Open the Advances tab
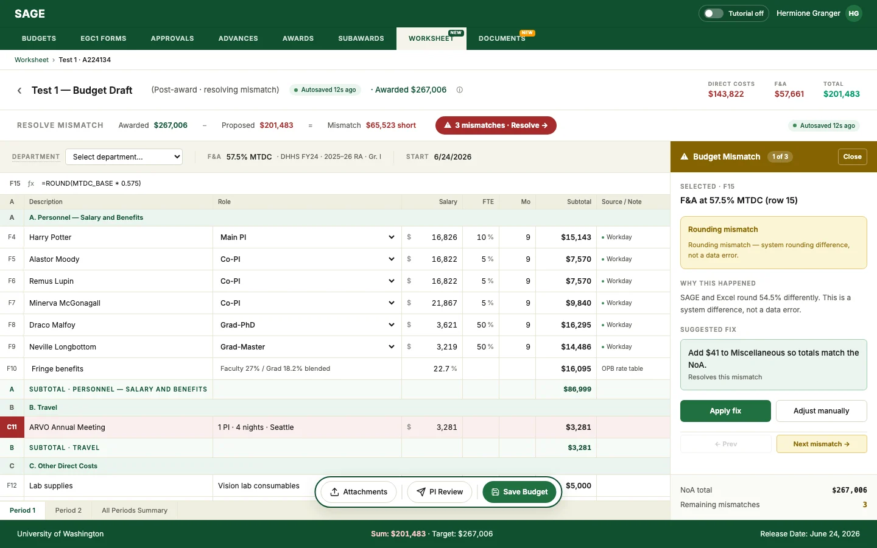 point(238,38)
